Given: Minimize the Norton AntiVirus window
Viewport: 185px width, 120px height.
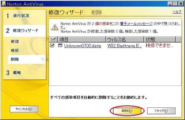Looking at the screenshot, I should tap(170, 4).
